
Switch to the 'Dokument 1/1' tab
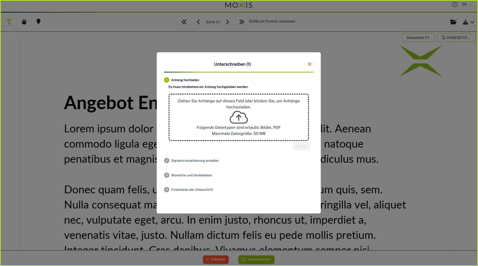tap(418, 37)
